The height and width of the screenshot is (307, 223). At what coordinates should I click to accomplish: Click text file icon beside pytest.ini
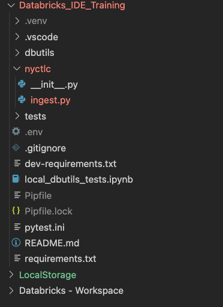click(x=17, y=227)
